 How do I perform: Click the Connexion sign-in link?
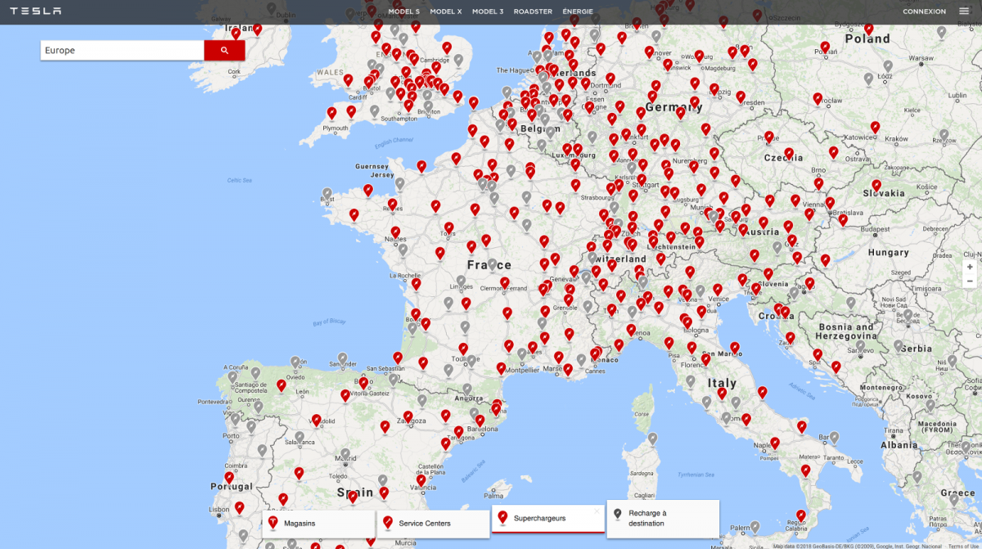(x=925, y=11)
